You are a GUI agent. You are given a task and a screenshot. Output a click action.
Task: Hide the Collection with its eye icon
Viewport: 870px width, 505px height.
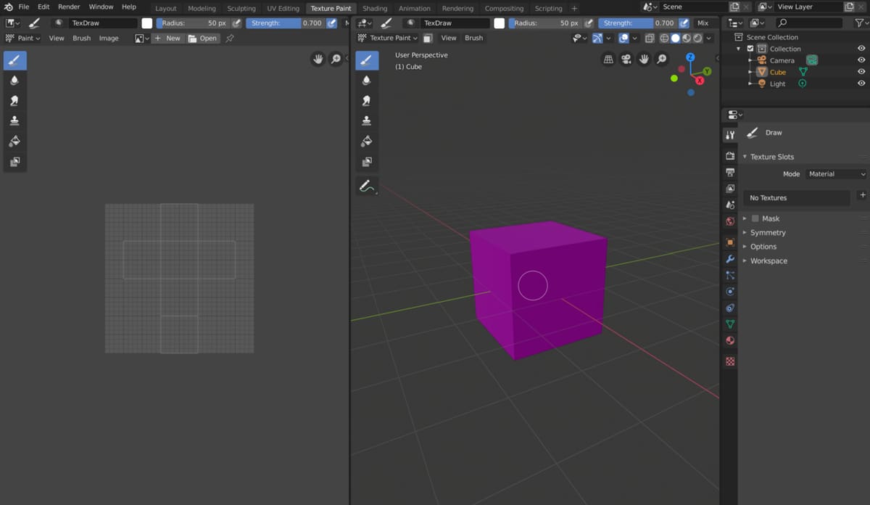tap(861, 49)
